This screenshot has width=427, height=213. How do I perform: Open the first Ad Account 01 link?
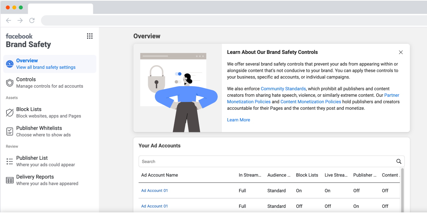tap(154, 191)
